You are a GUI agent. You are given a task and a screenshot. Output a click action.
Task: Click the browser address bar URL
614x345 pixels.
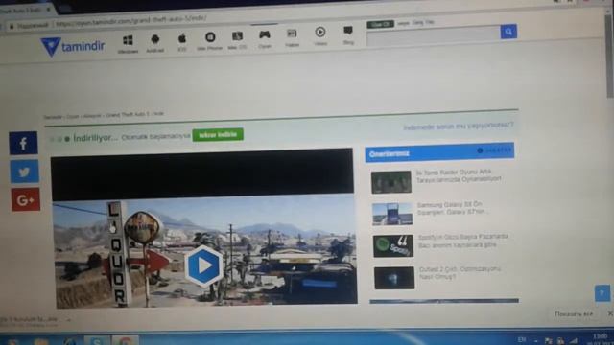130,21
